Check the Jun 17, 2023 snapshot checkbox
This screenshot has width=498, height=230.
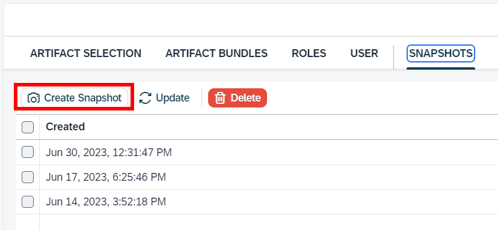coord(28,177)
